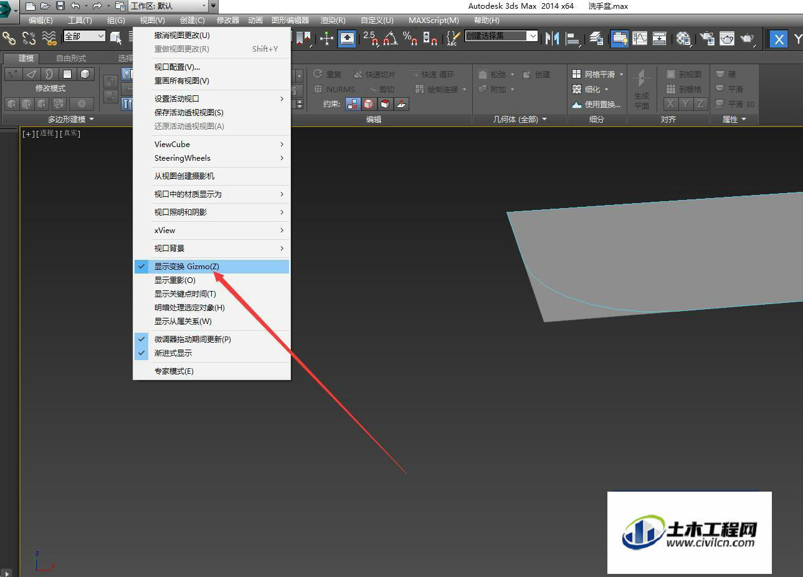Toggle the X axis constraint button
The width and height of the screenshot is (803, 577).
click(779, 39)
